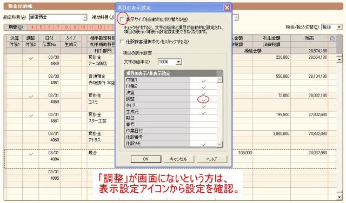Toggle 調整 check on slip 4849 row
The width and height of the screenshot is (346, 203).
coord(31,58)
